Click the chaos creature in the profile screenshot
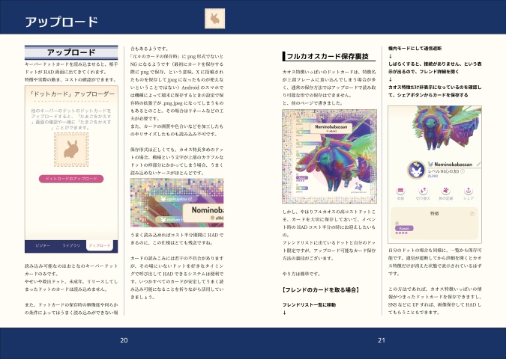The image size is (506, 359). pos(445,129)
